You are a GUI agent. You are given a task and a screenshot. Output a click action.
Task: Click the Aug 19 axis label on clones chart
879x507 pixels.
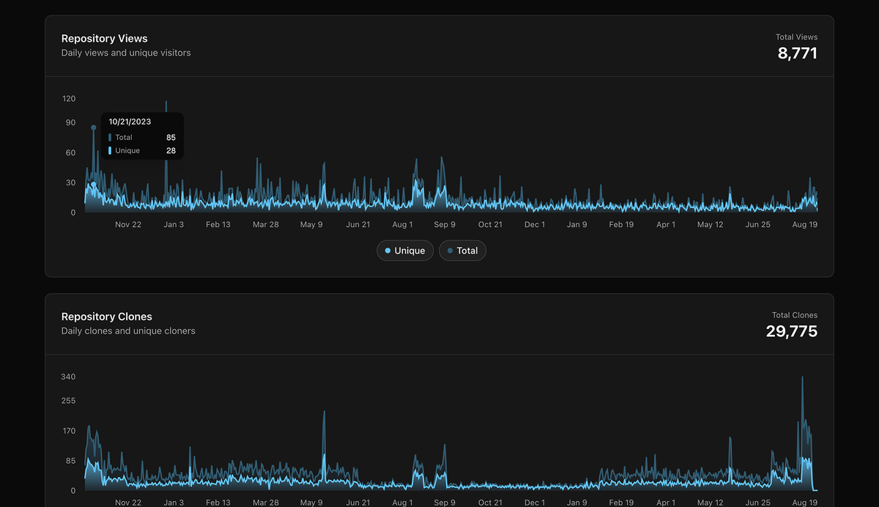804,503
